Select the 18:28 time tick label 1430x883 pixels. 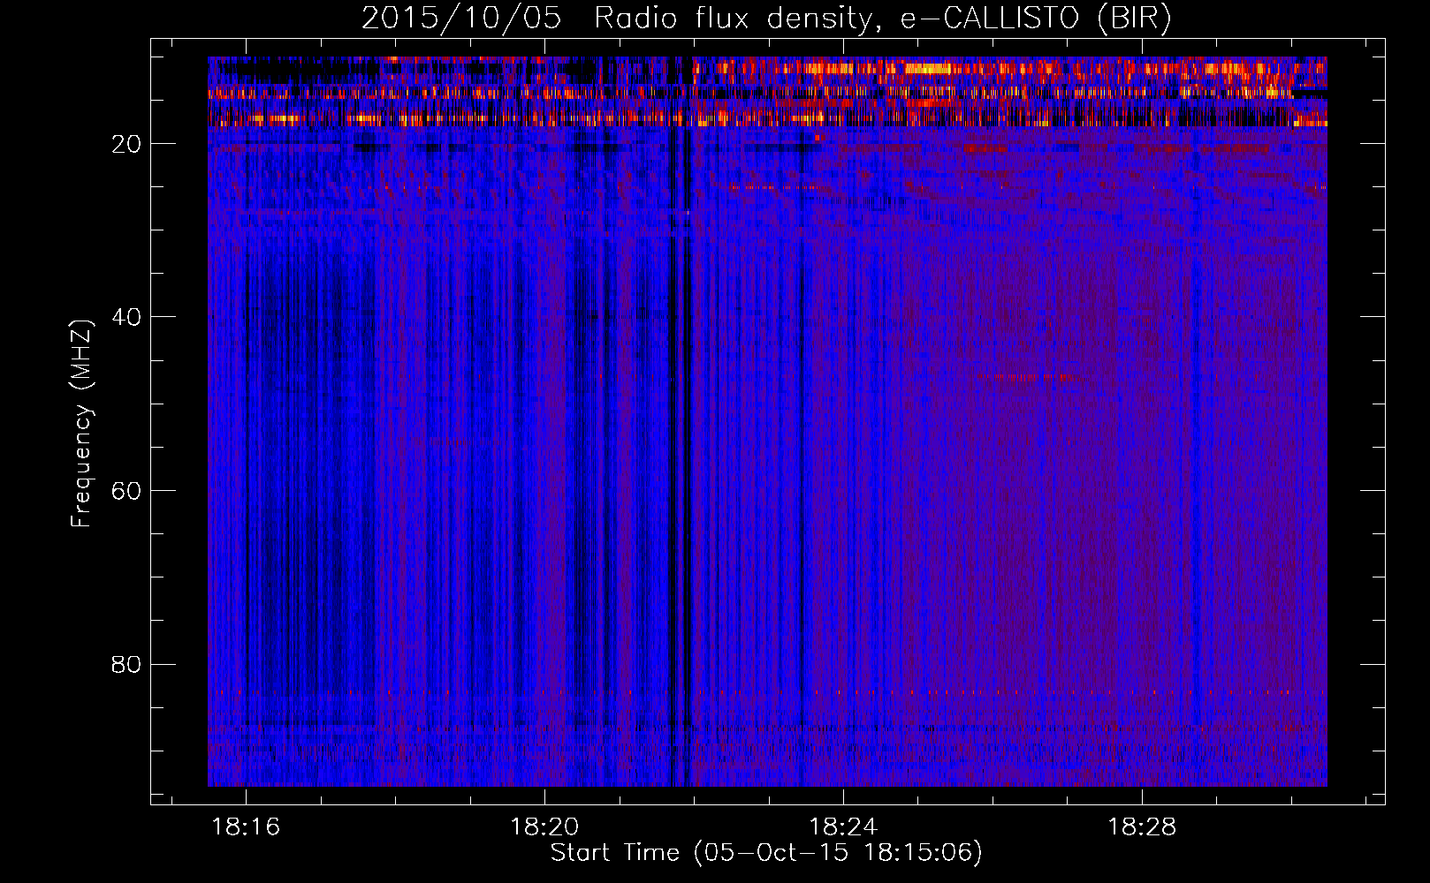(x=1143, y=826)
